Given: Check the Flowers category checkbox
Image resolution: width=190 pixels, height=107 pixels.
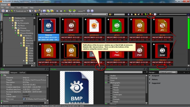Looking at the screenshot, I should click(111, 90).
